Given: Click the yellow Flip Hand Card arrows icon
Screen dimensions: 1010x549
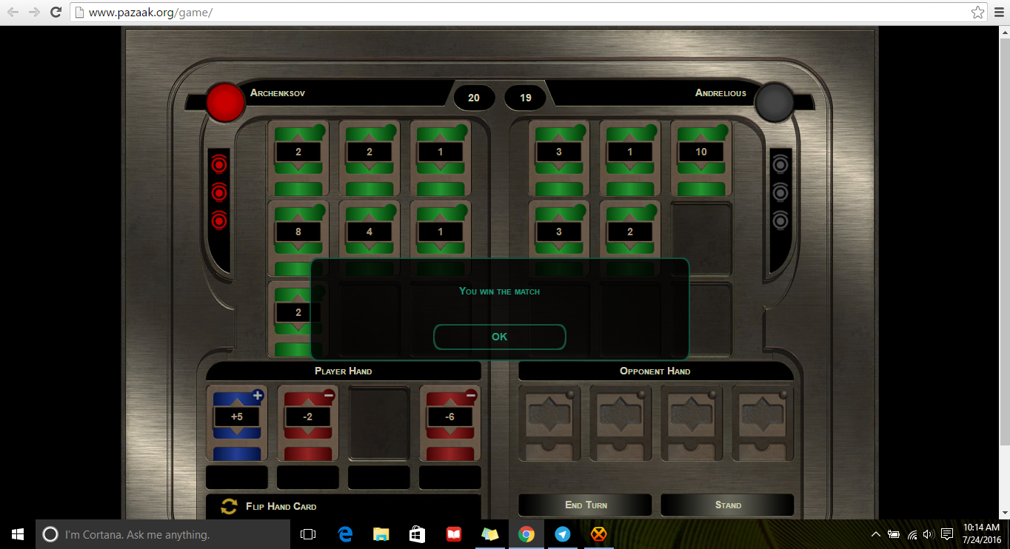Looking at the screenshot, I should click(x=230, y=506).
